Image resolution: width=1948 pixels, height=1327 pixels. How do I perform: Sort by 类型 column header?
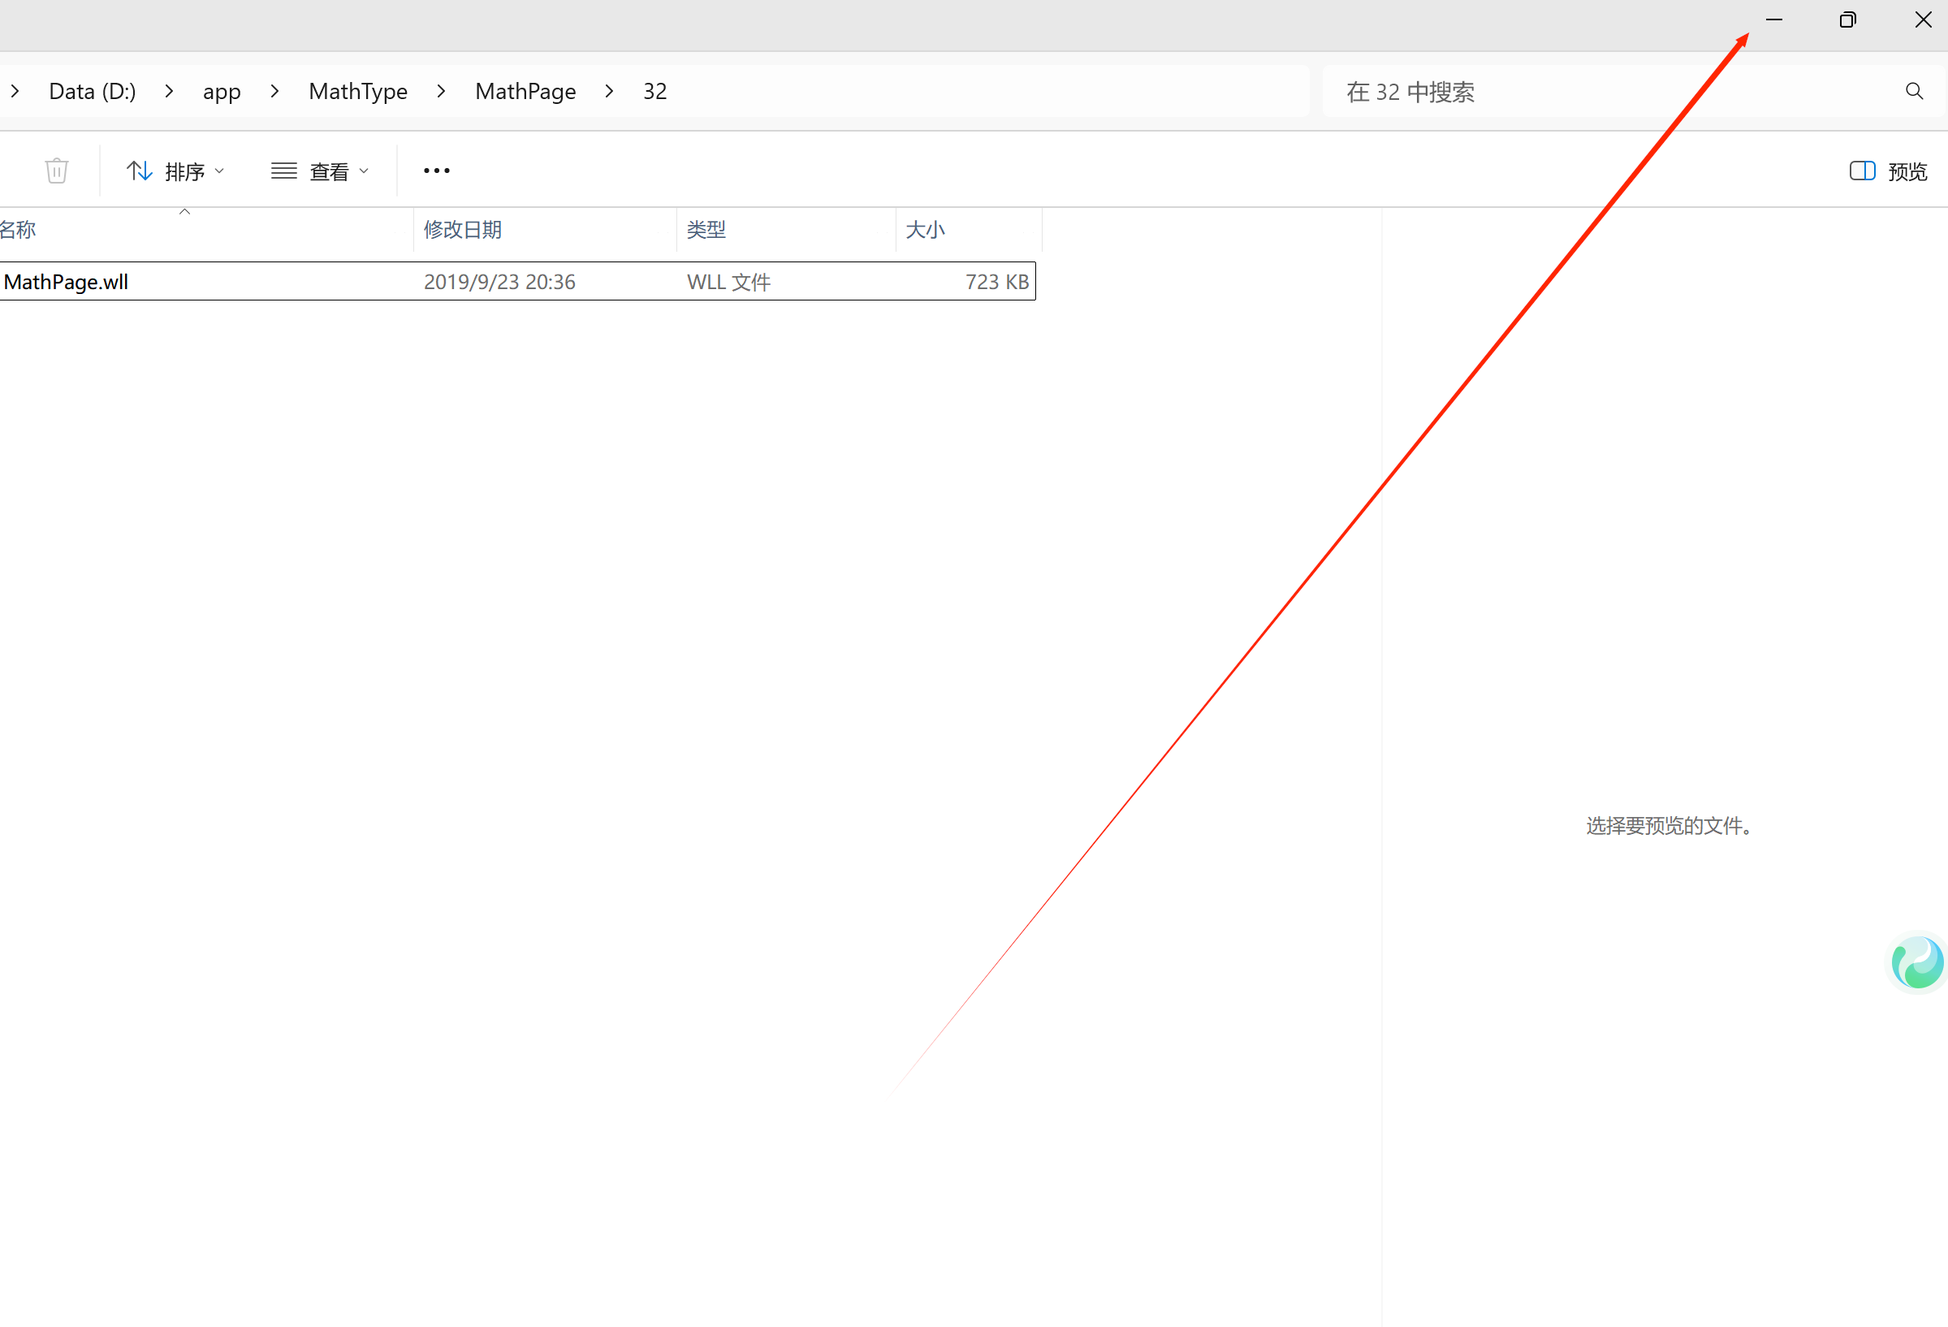click(x=706, y=230)
